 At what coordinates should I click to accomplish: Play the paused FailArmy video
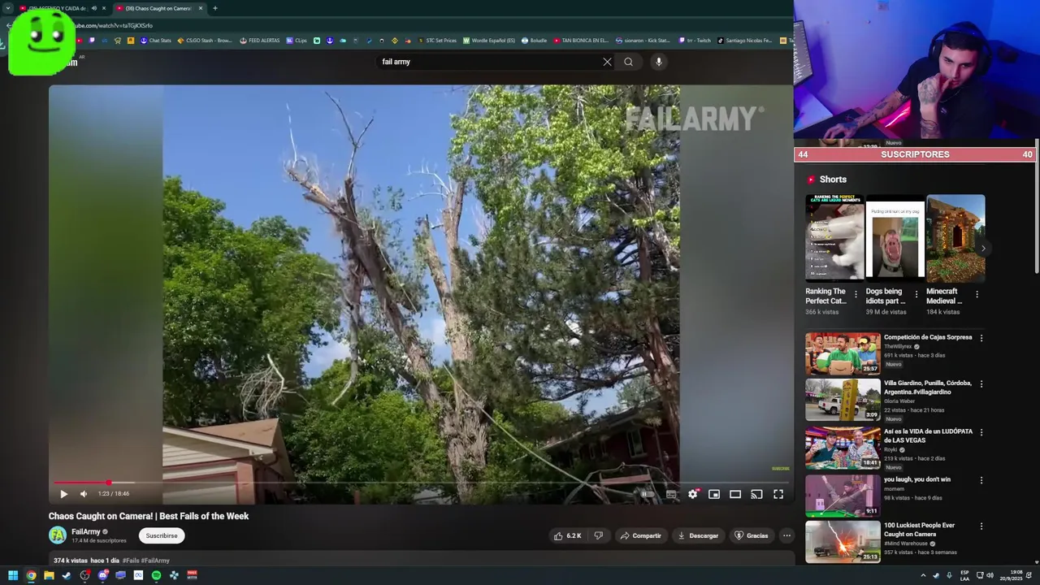(x=63, y=494)
